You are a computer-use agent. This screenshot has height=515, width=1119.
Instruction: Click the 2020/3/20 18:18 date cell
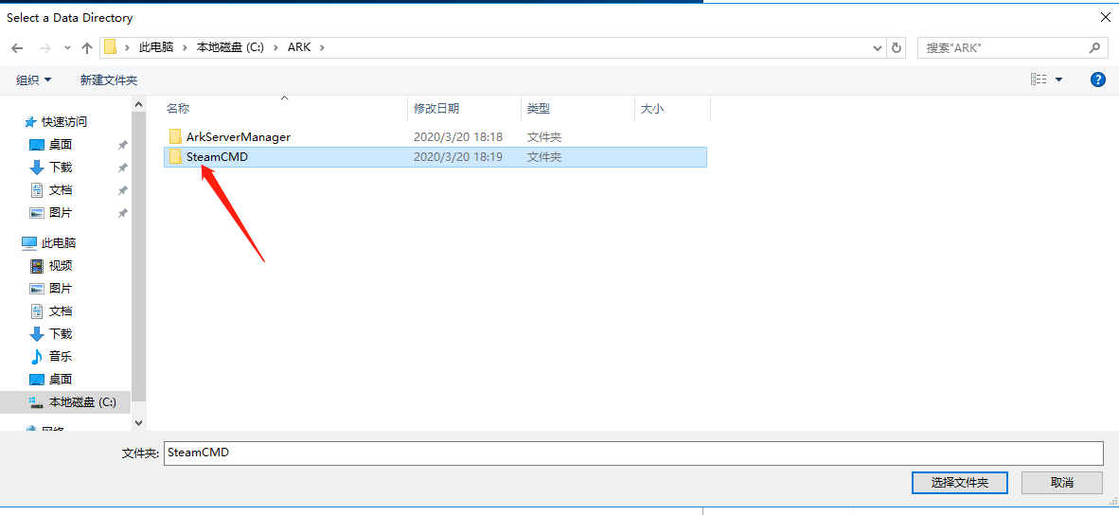[x=458, y=137]
